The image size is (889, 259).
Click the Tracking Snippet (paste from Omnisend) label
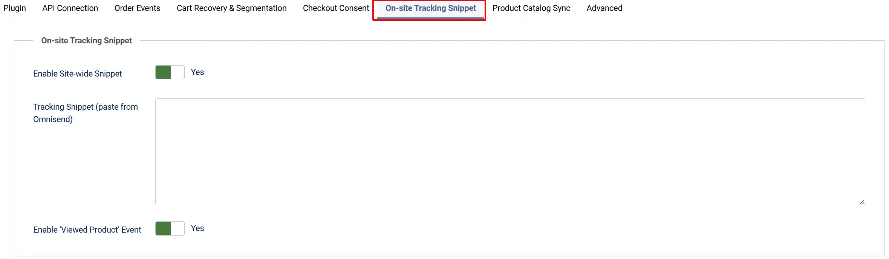[x=86, y=113]
